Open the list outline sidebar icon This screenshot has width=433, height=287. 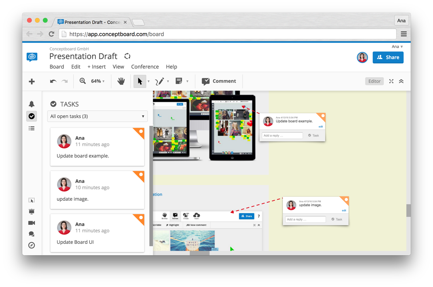[32, 128]
